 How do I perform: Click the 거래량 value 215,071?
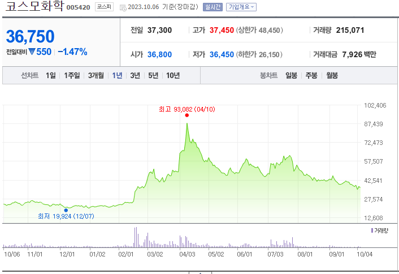tap(350, 31)
